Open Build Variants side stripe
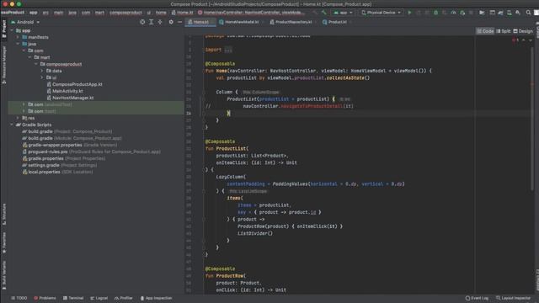 click(x=3, y=275)
